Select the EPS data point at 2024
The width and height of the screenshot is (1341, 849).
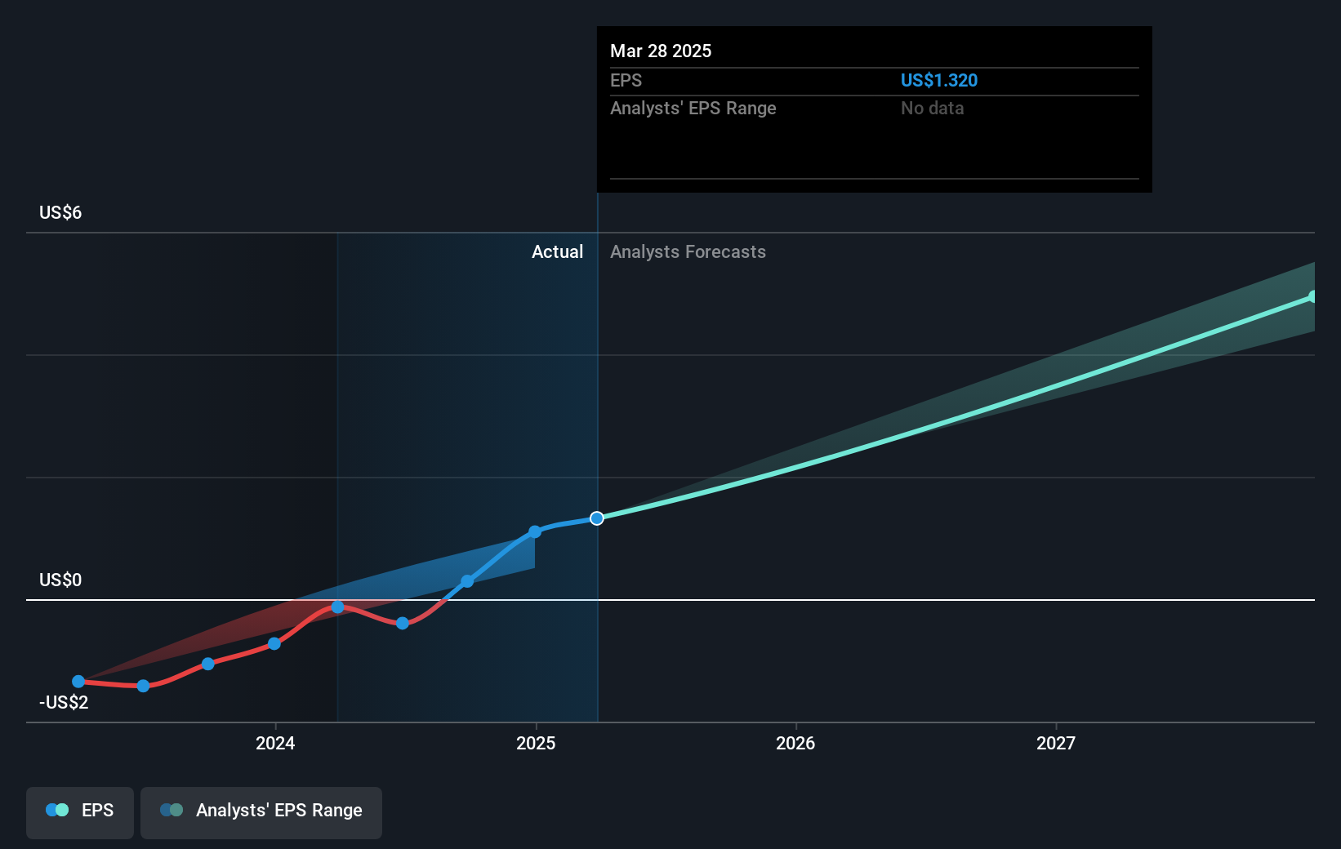click(x=274, y=644)
